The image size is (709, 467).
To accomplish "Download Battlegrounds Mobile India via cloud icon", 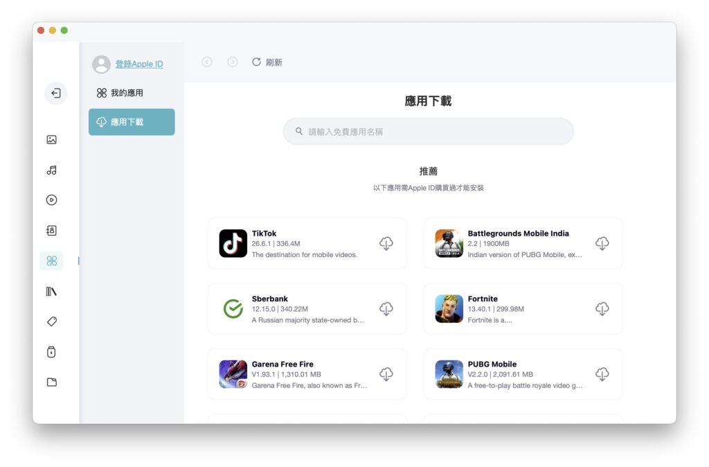I will [602, 243].
